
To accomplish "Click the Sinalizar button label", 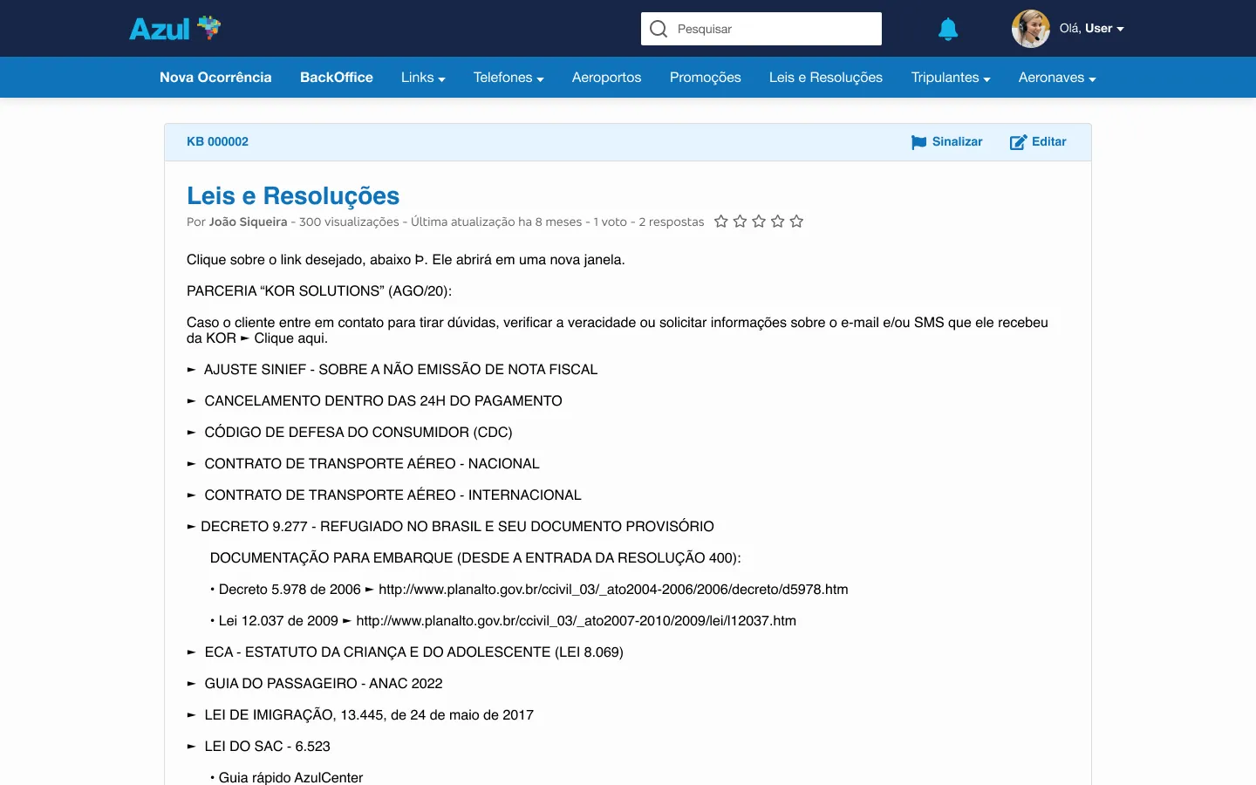I will pos(957,142).
